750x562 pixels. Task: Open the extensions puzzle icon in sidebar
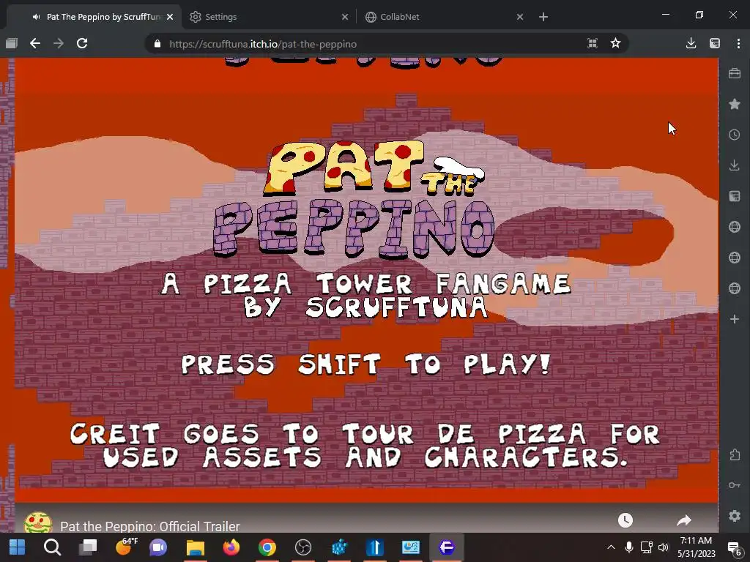tap(735, 454)
